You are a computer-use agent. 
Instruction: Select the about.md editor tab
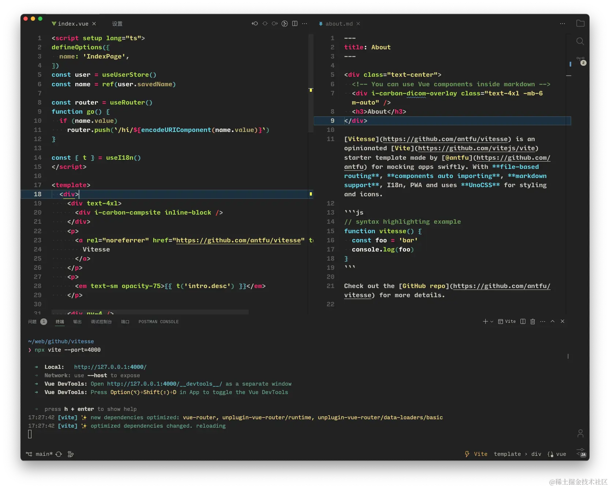339,24
